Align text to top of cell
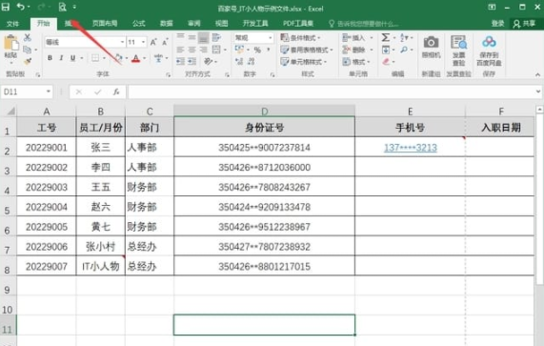 pos(180,37)
